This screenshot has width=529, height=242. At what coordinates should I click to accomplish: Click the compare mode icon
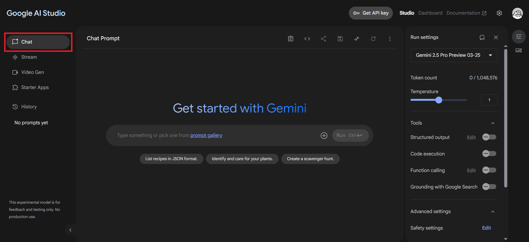point(357,39)
